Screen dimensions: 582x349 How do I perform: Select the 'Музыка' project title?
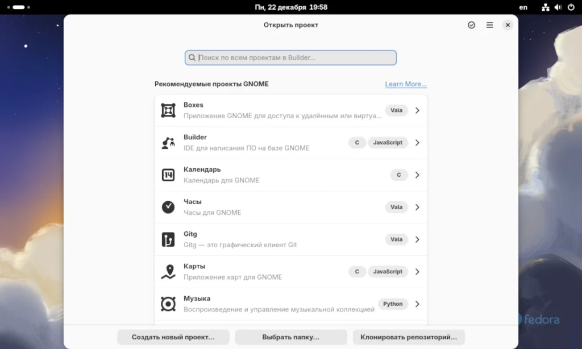click(197, 299)
